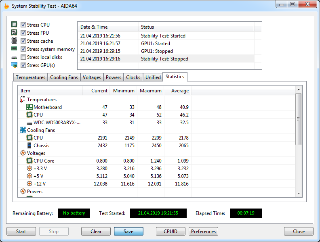Click the Maximum column header
320x242 pixels.
click(151, 91)
